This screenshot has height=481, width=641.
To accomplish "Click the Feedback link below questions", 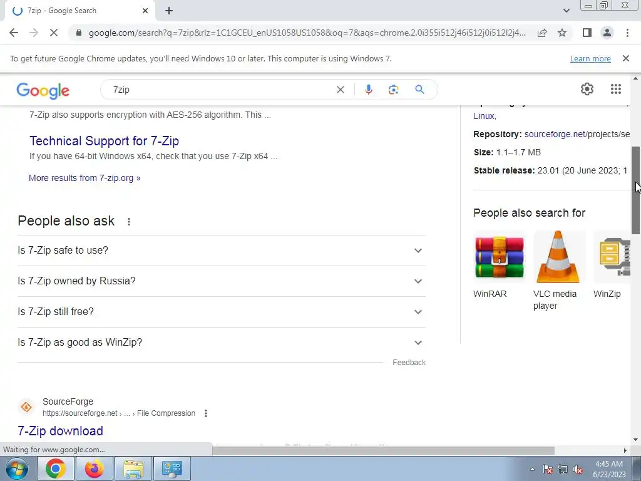I will tap(409, 363).
